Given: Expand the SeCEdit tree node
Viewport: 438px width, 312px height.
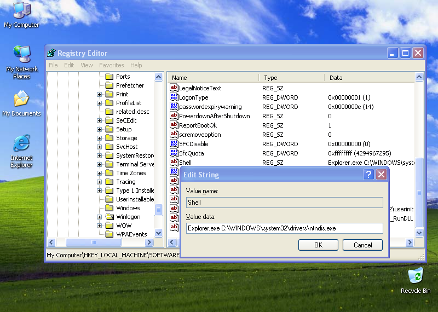Looking at the screenshot, I should 99,120.
